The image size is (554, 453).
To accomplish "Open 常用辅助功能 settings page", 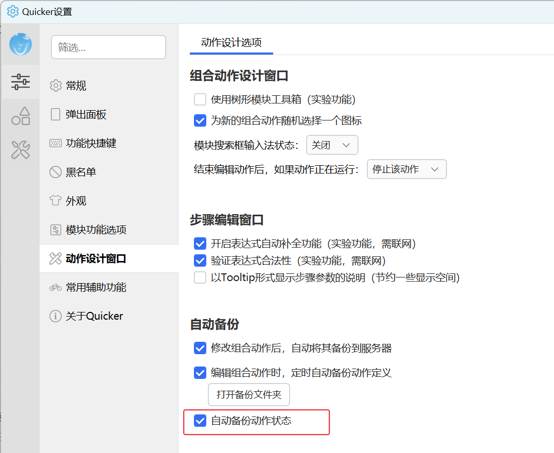I will tap(109, 287).
